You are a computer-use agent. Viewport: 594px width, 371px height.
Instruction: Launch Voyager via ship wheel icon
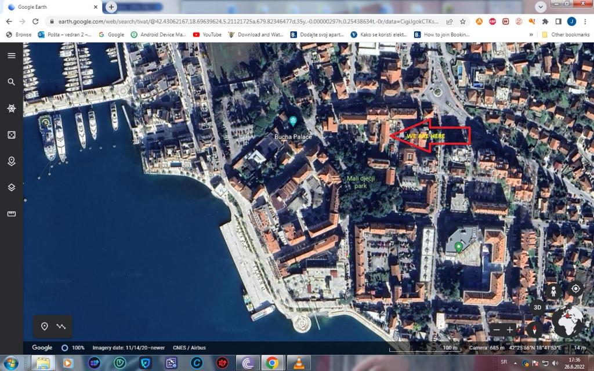pyautogui.click(x=11, y=108)
